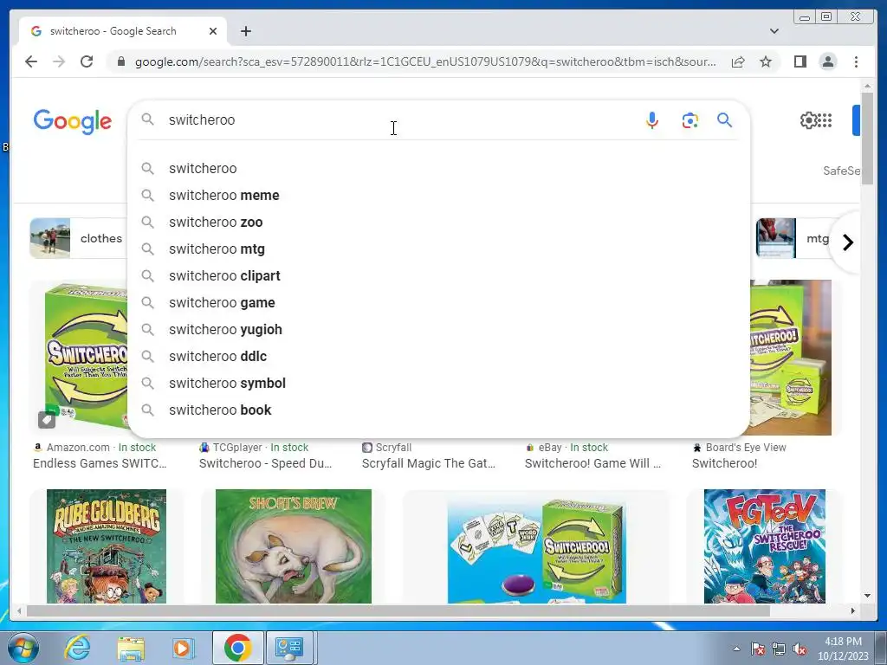Select the plain switcheroo suggestion
887x665 pixels.
click(439, 169)
